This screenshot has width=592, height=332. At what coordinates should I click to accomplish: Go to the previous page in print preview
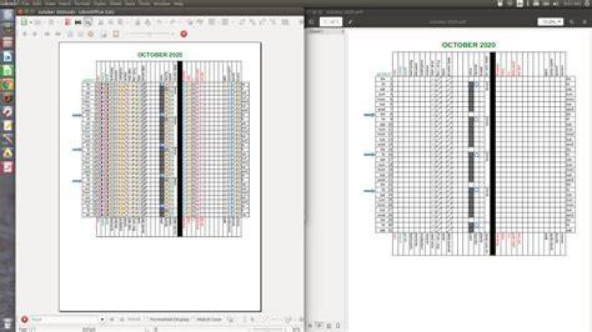pos(25,34)
